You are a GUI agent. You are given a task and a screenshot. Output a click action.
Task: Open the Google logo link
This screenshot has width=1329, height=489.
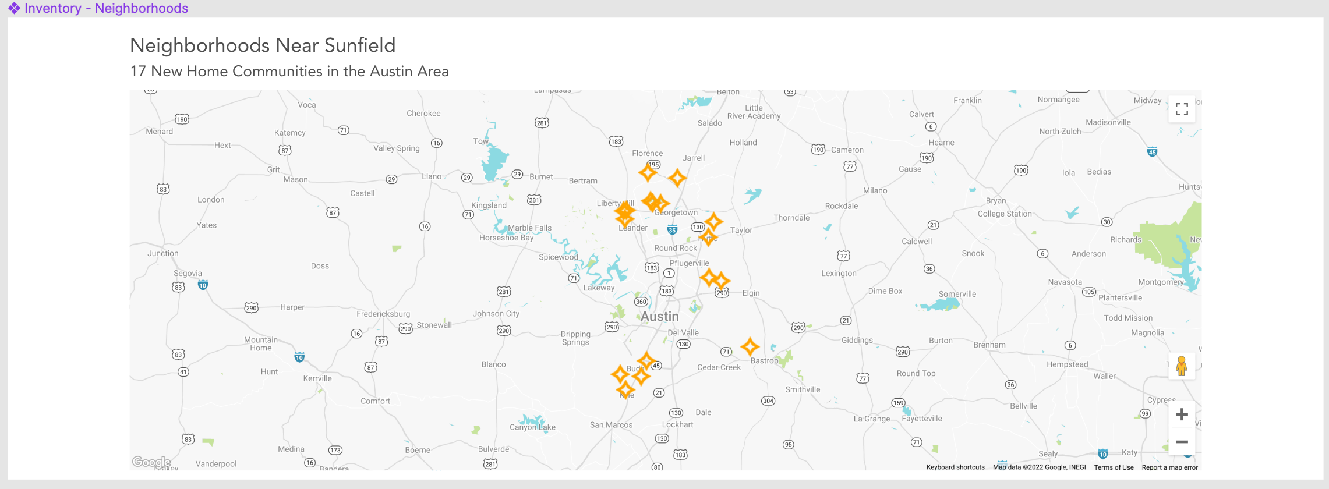(x=151, y=462)
